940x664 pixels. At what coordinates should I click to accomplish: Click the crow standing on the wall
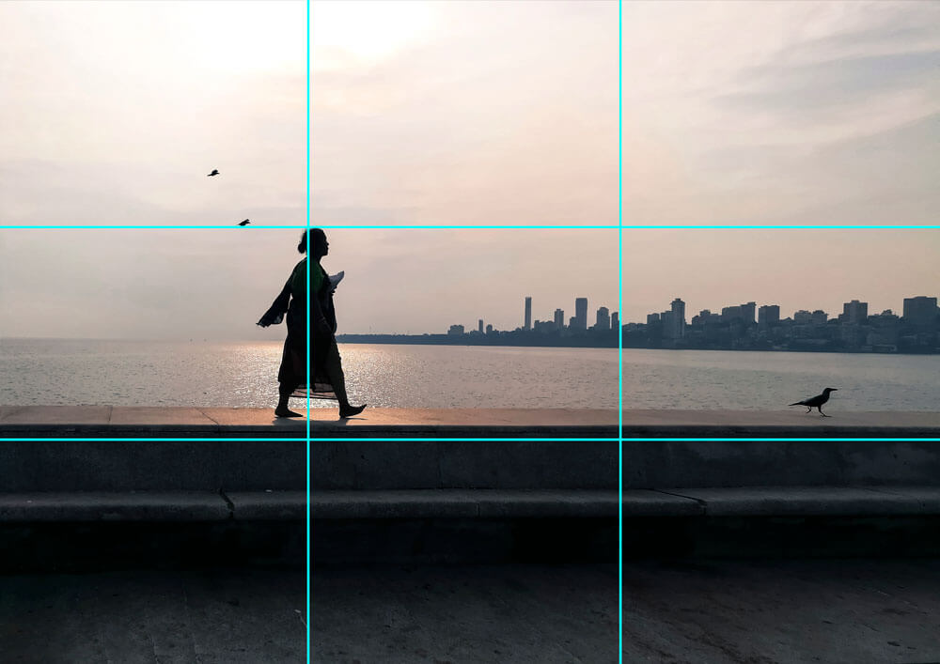click(814, 401)
